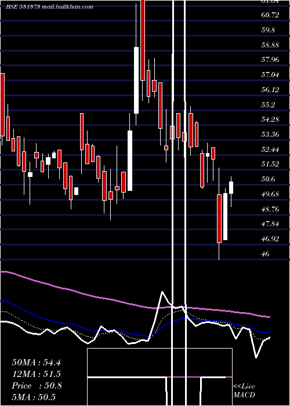Click the tall white candle next to the last long red candle
The image size is (290, 406).
point(225,216)
